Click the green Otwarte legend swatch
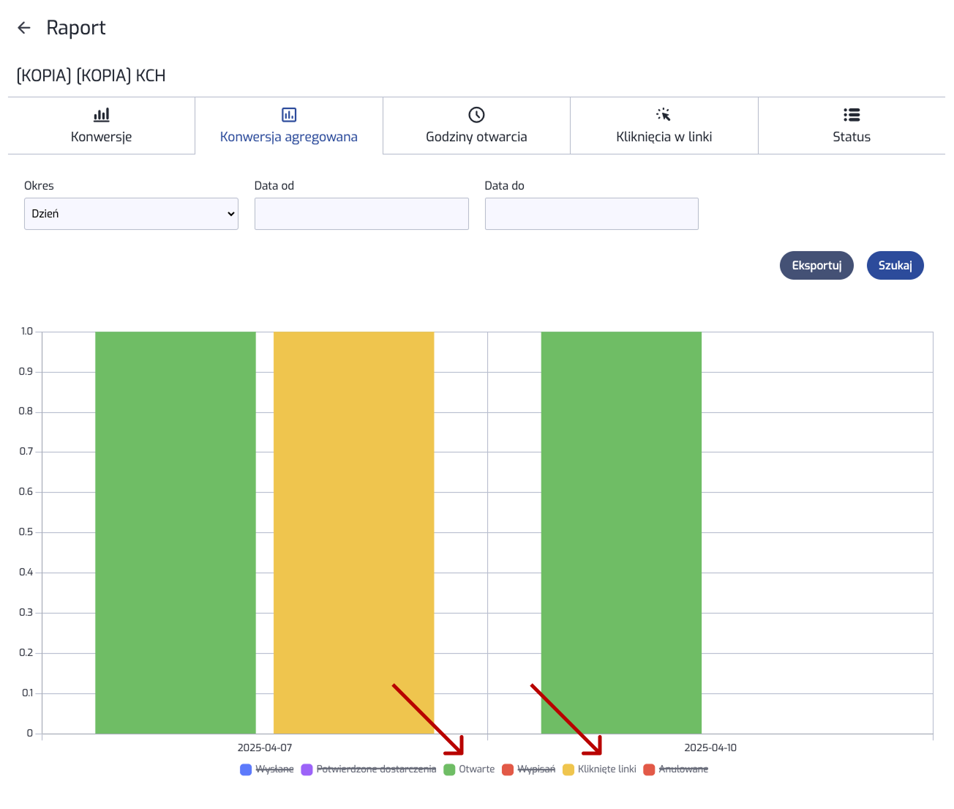The height and width of the screenshot is (809, 954). pos(449,769)
